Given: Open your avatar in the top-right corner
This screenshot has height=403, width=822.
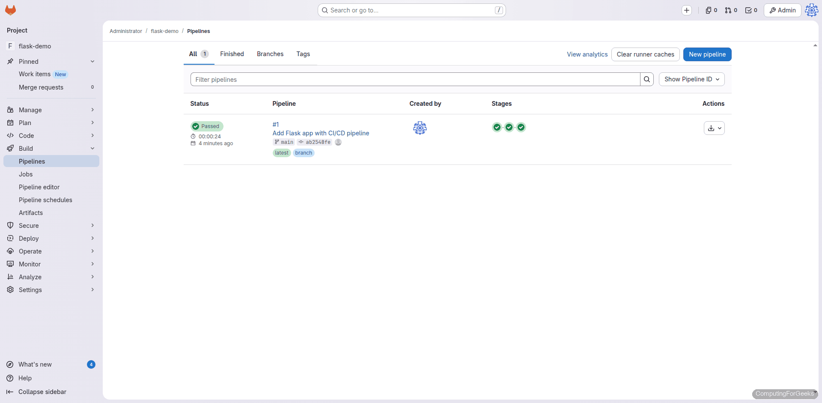Looking at the screenshot, I should coord(812,10).
